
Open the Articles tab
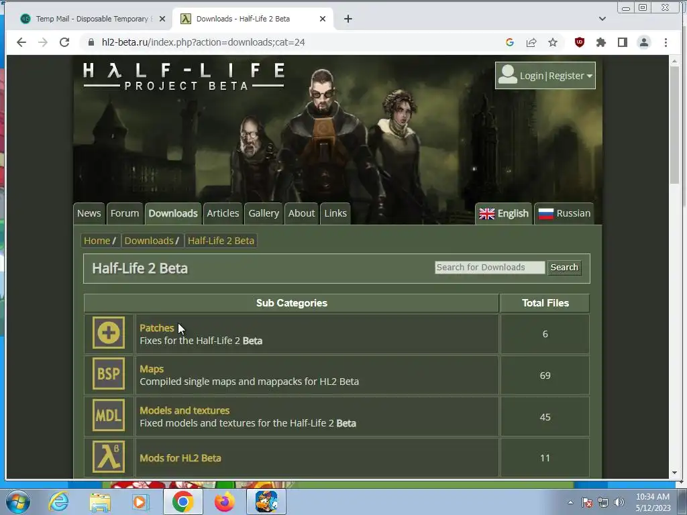(x=223, y=213)
